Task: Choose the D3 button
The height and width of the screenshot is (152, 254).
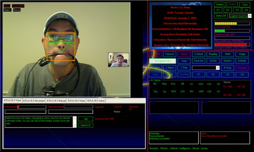Action: (237, 10)
